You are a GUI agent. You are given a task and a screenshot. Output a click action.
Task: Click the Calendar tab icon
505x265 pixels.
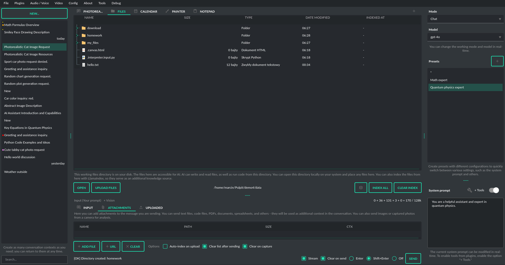coord(136,11)
